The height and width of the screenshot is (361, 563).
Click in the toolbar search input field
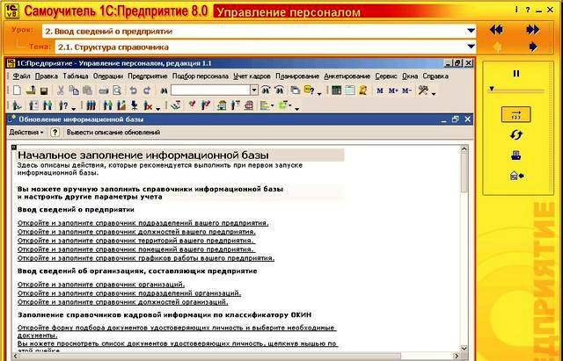click(210, 90)
